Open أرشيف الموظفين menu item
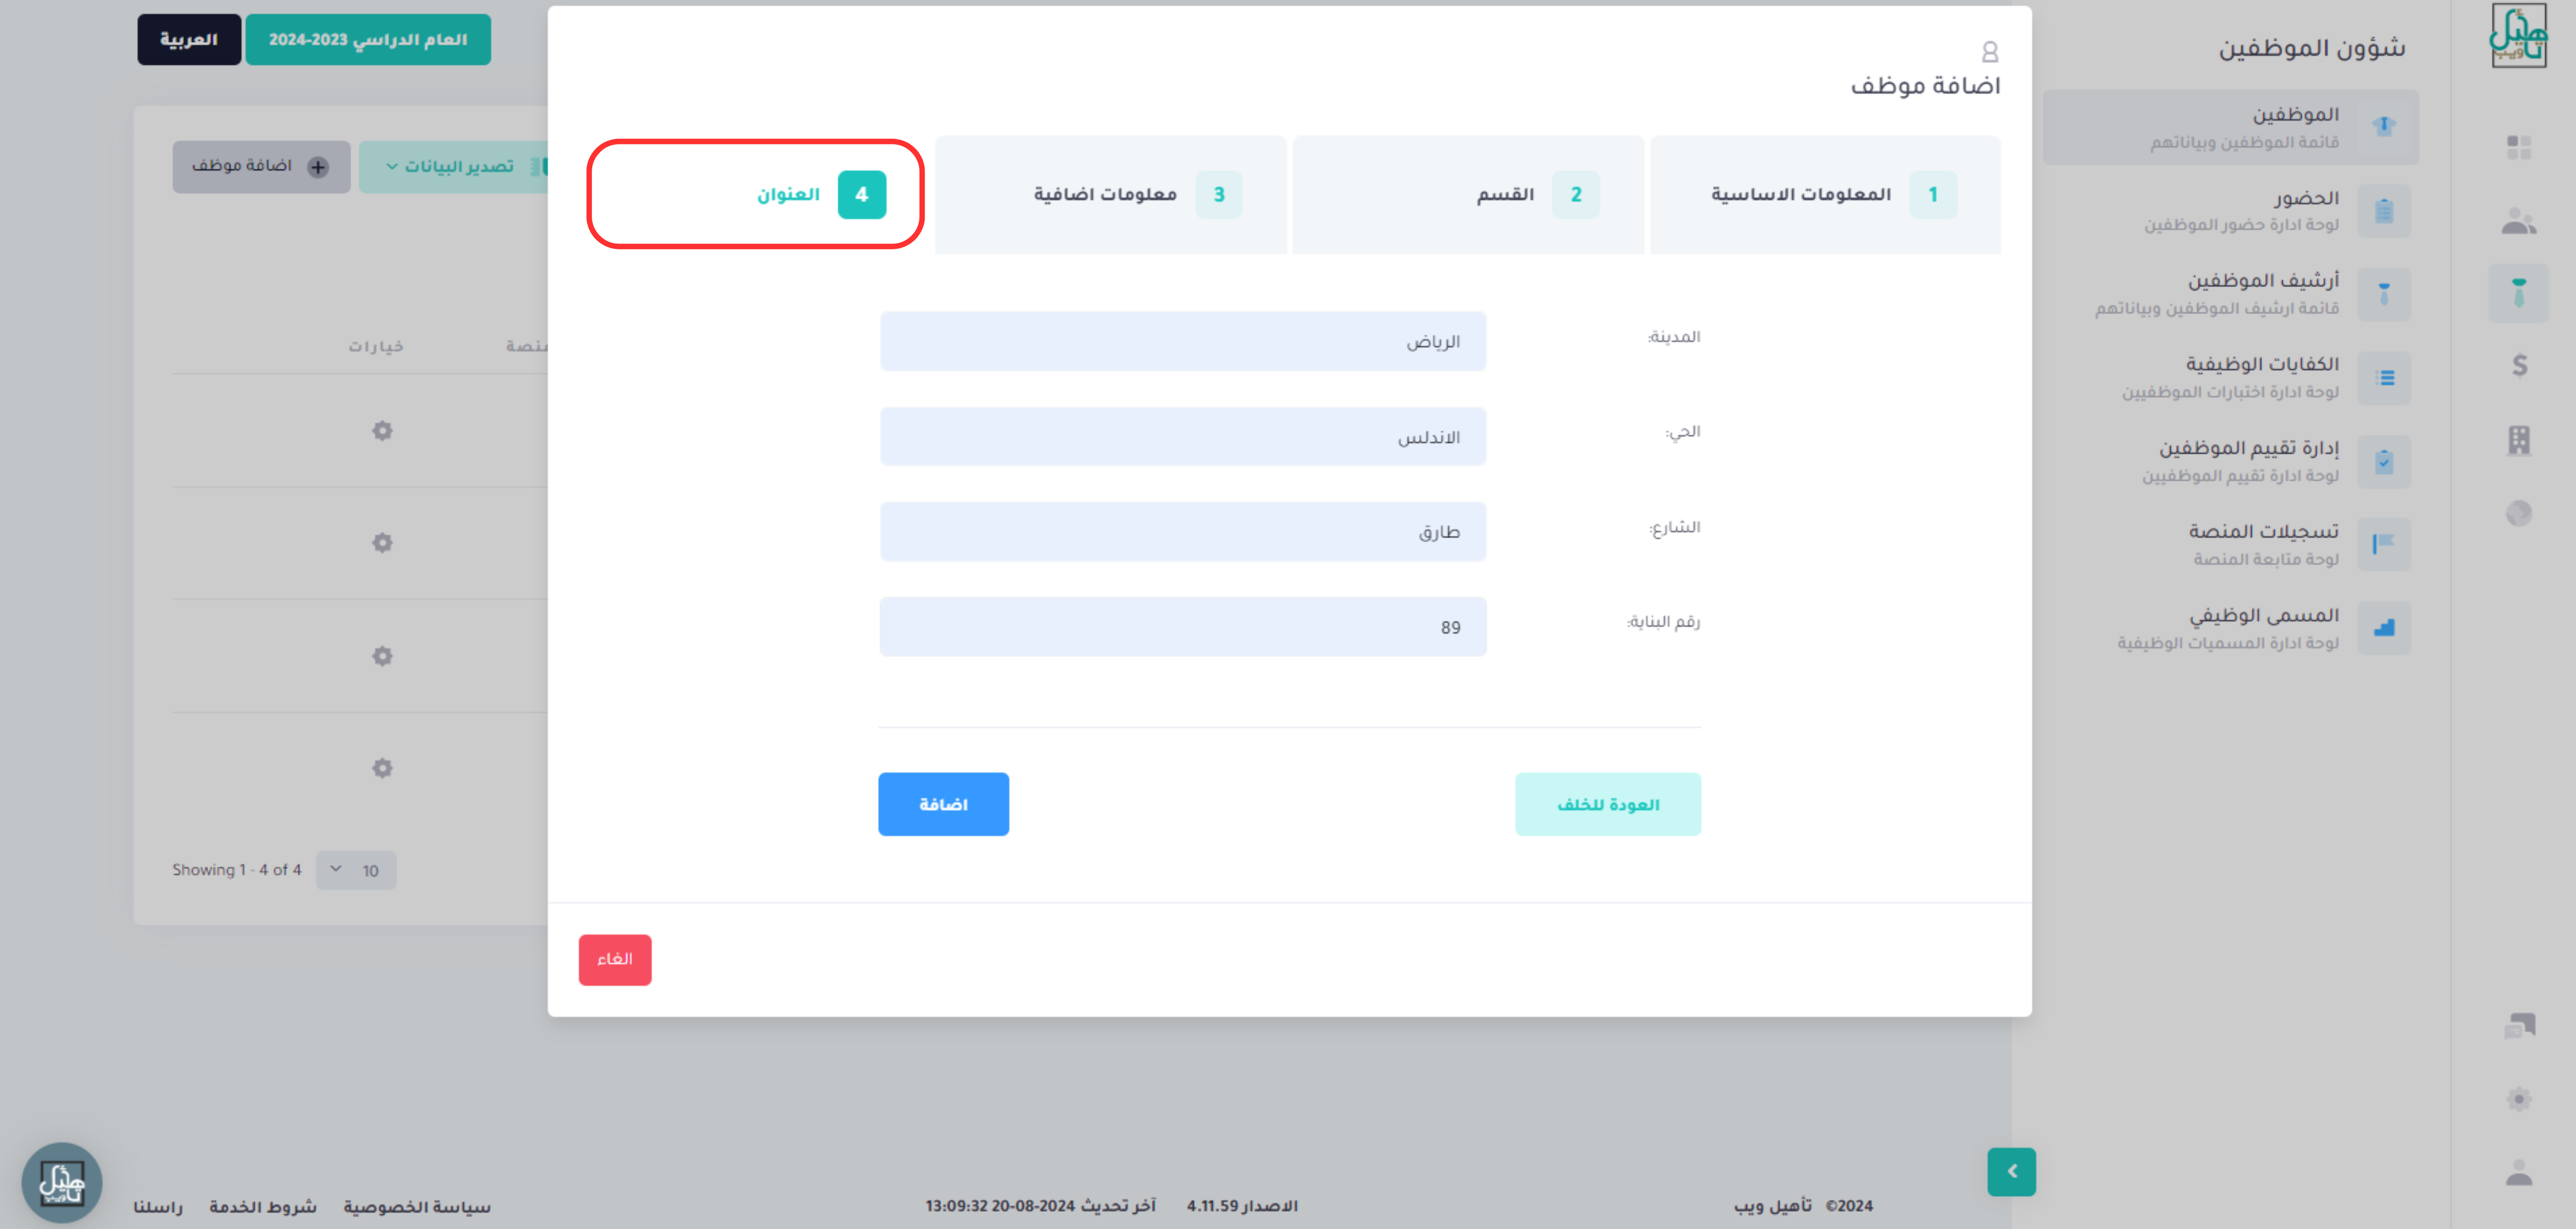 (2231, 294)
